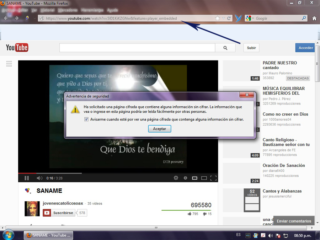Image resolution: width=320 pixels, height=240 pixels.
Task: Click the jovenescatolicosoax channel avatar
Action: coord(32,209)
